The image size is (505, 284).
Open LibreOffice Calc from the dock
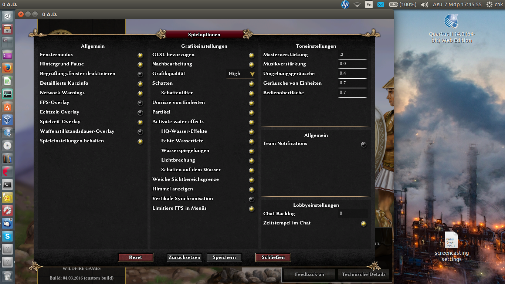[7, 81]
